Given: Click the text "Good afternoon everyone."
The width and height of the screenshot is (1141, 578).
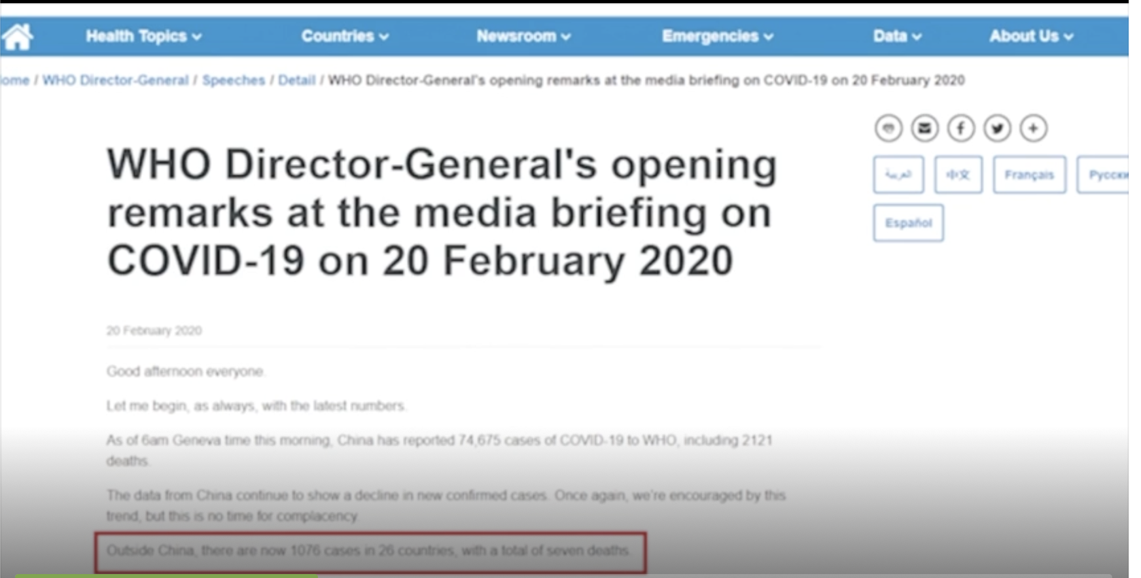Looking at the screenshot, I should pos(186,371).
